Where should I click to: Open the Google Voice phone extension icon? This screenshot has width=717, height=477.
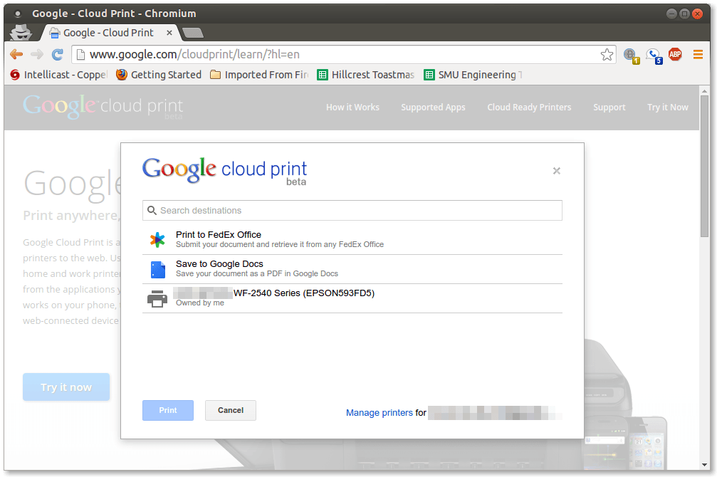point(654,56)
